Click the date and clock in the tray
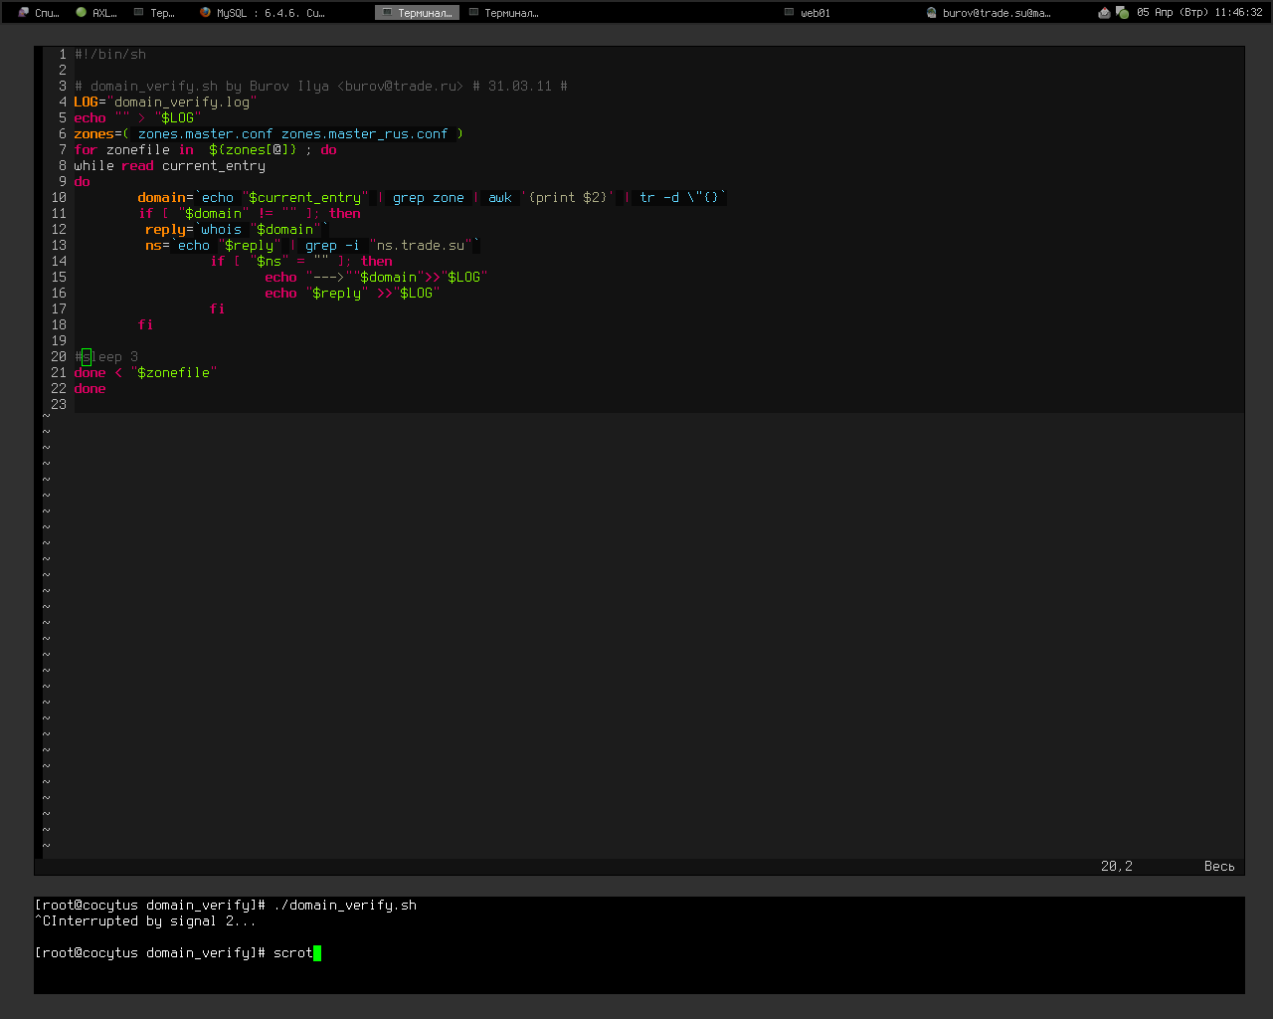The width and height of the screenshot is (1273, 1019). click(x=1199, y=13)
